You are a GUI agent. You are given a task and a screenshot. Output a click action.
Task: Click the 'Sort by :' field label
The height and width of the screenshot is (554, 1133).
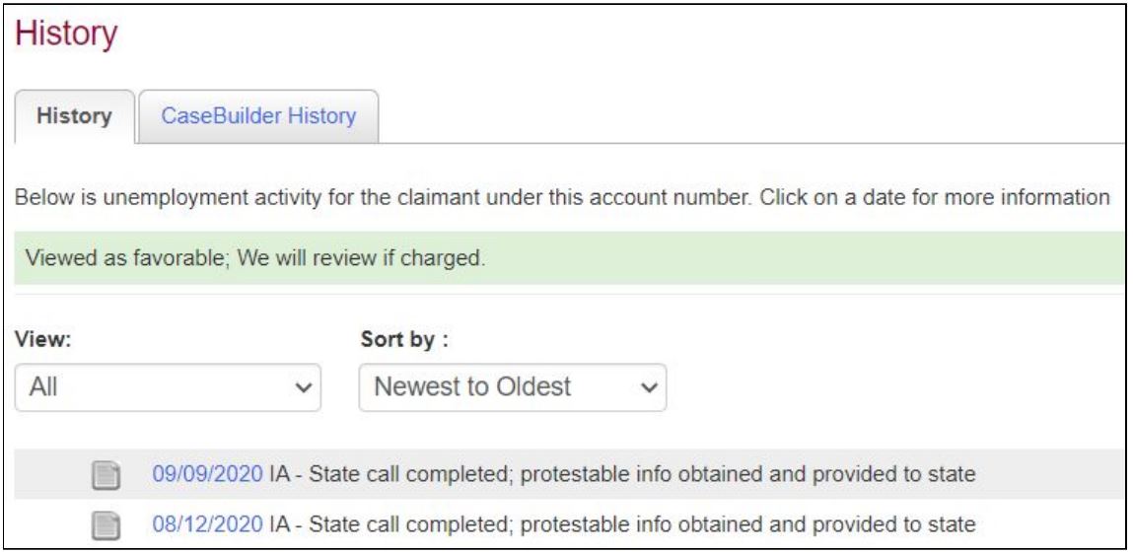pos(404,340)
